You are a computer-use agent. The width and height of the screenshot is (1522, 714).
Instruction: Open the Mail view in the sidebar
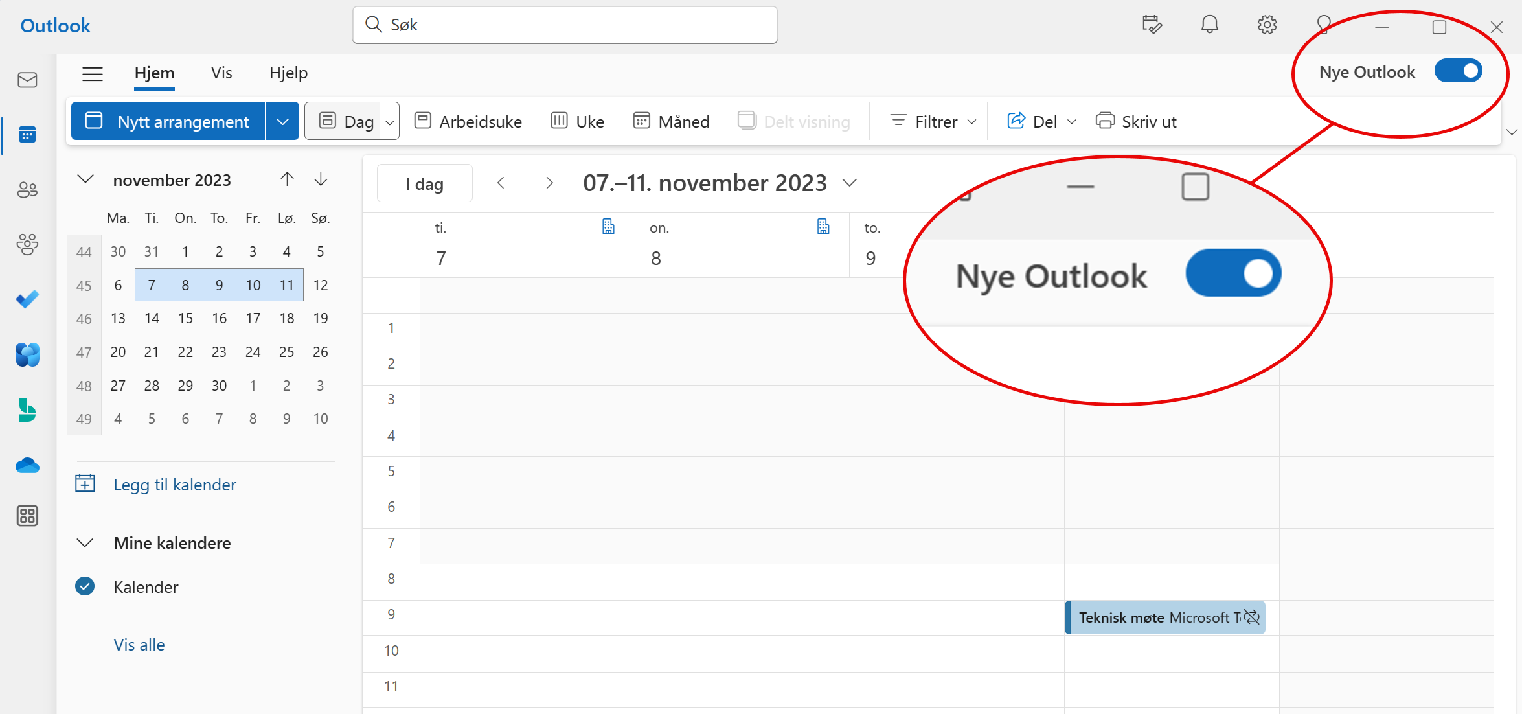tap(27, 80)
